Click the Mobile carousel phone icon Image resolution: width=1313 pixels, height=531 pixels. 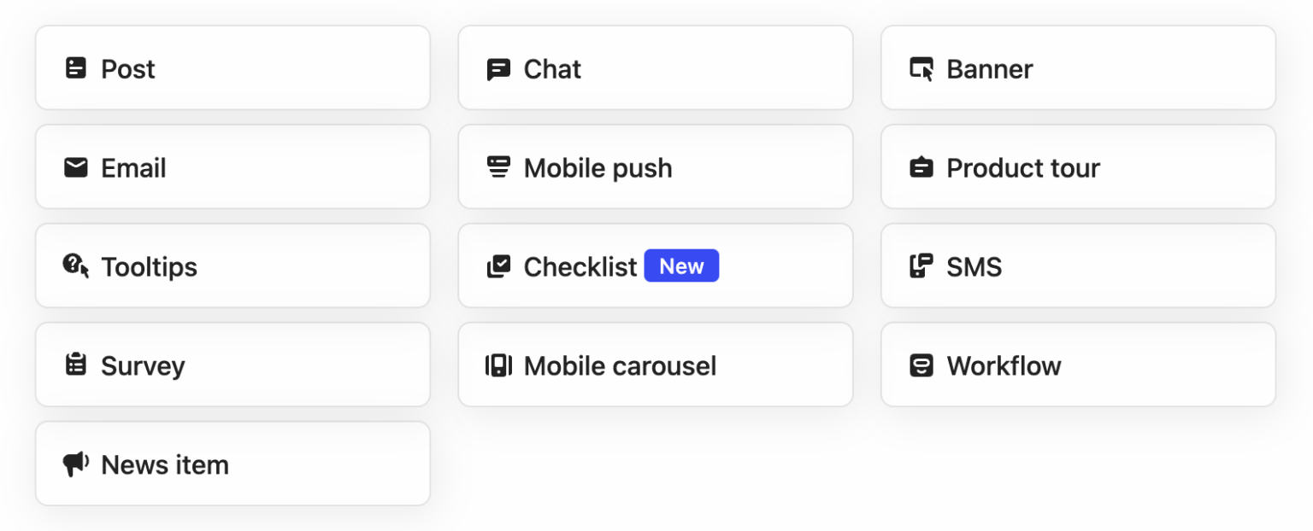click(497, 365)
